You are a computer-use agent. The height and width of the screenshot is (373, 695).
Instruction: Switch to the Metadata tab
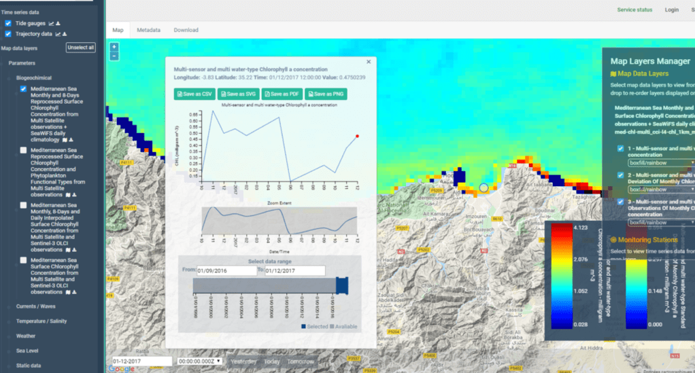(148, 30)
